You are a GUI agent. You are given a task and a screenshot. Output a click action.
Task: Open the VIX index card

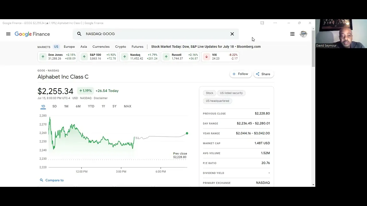[x=220, y=57]
